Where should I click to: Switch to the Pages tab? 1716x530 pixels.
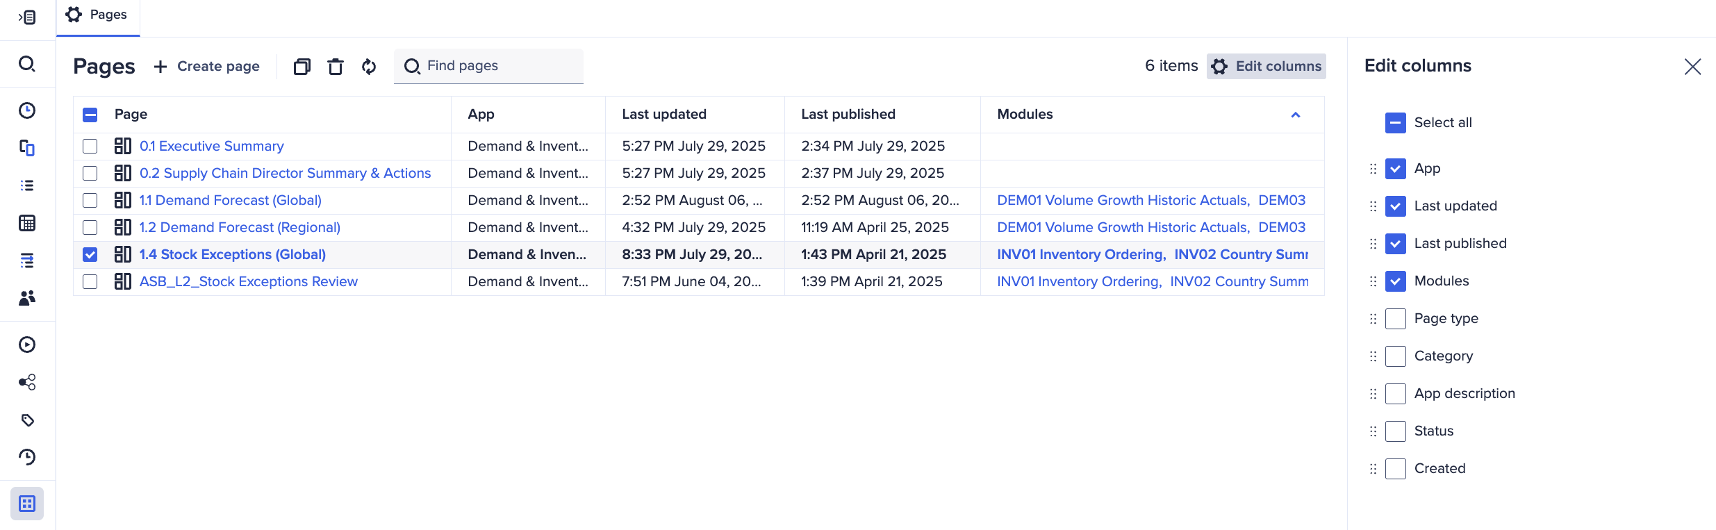pyautogui.click(x=97, y=15)
